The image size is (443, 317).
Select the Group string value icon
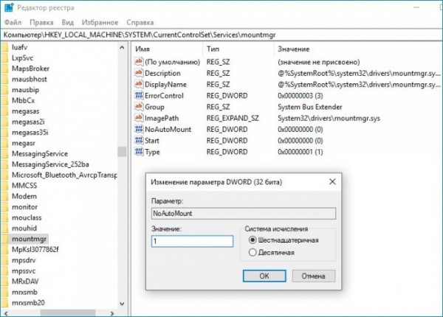click(x=139, y=107)
